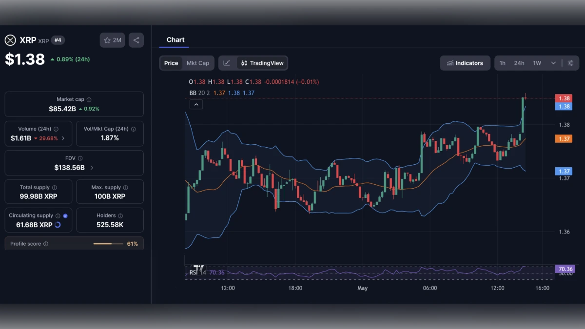Click the May date label on time axis
This screenshot has width=585, height=329.
[362, 288]
